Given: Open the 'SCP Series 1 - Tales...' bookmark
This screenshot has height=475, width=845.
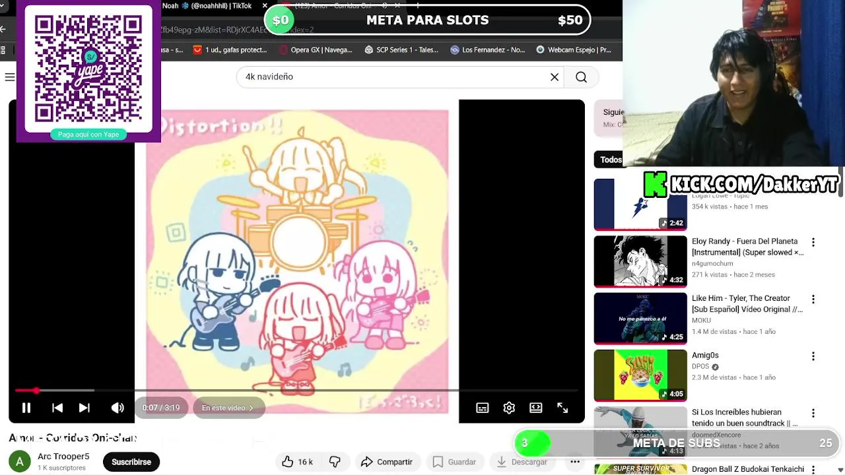Looking at the screenshot, I should pyautogui.click(x=401, y=49).
